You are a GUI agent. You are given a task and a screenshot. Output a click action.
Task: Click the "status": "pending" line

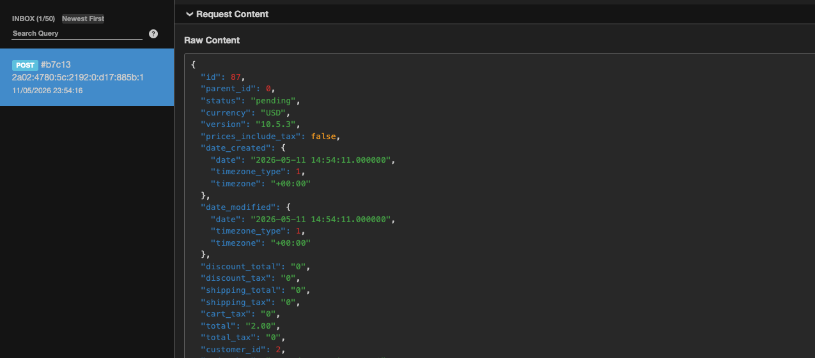coord(251,101)
